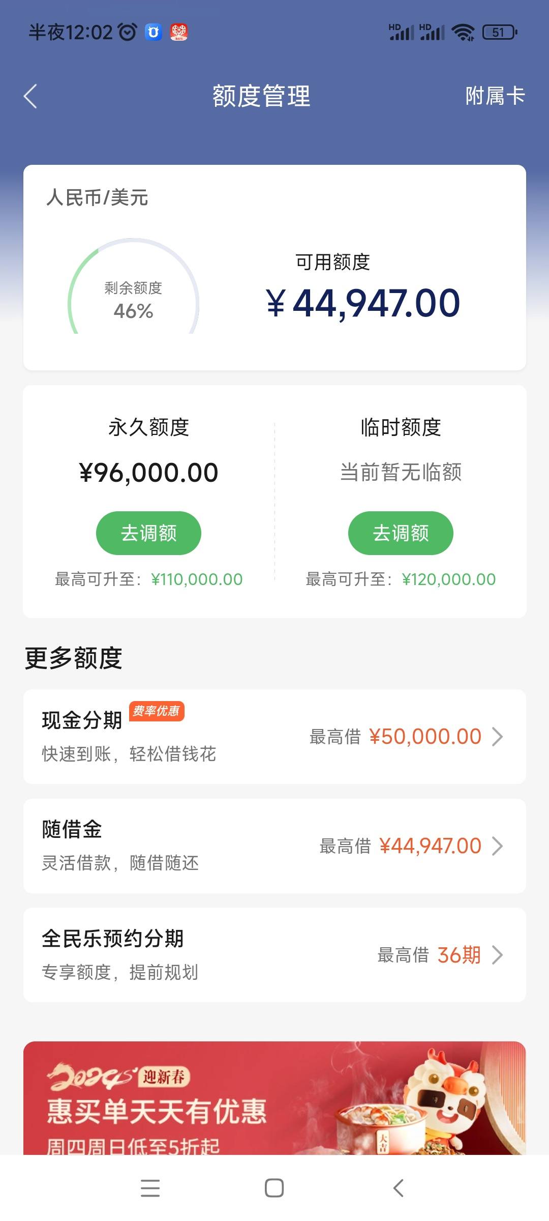Screen dimensions: 549x1221
Task: Tap the blue app notification icon
Action: 153,32
